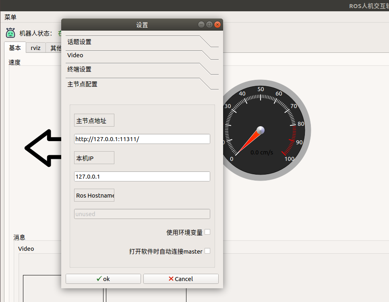This screenshot has height=302, width=389.
Task: Edit the master URL field http://127.0.0.1:11311/
Action: (x=142, y=139)
